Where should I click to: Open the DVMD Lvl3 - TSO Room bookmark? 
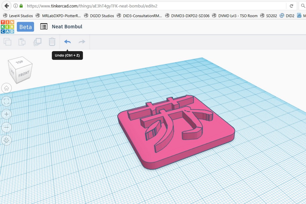235,16
